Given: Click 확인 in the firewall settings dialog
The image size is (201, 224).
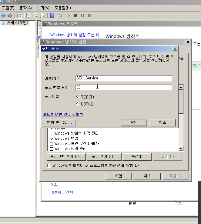Looking at the screenshot, I should [x=119, y=176].
